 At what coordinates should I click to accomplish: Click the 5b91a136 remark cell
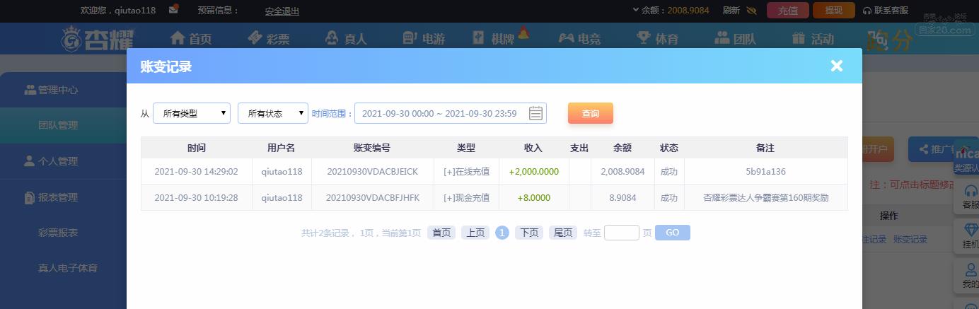pyautogui.click(x=766, y=171)
